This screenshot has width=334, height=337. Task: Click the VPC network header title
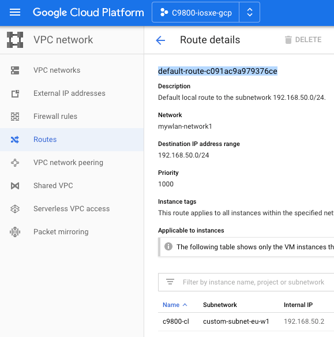point(63,40)
